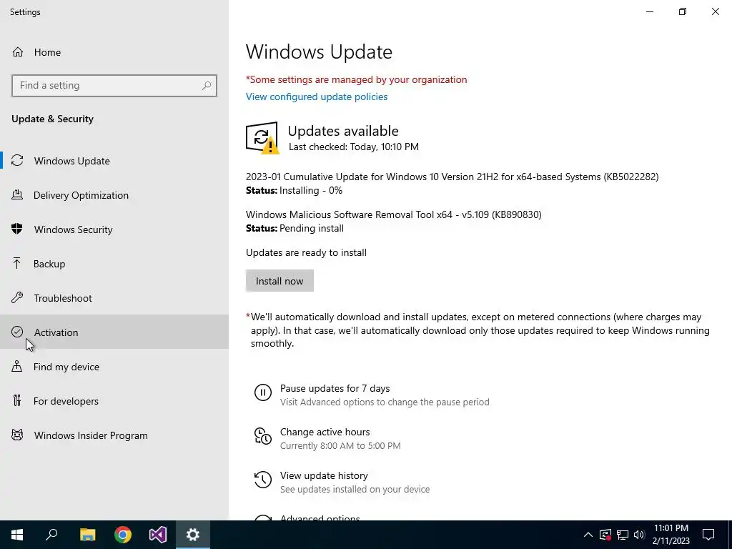732x549 pixels.
Task: Select Backup in sidebar
Action: [x=114, y=264]
